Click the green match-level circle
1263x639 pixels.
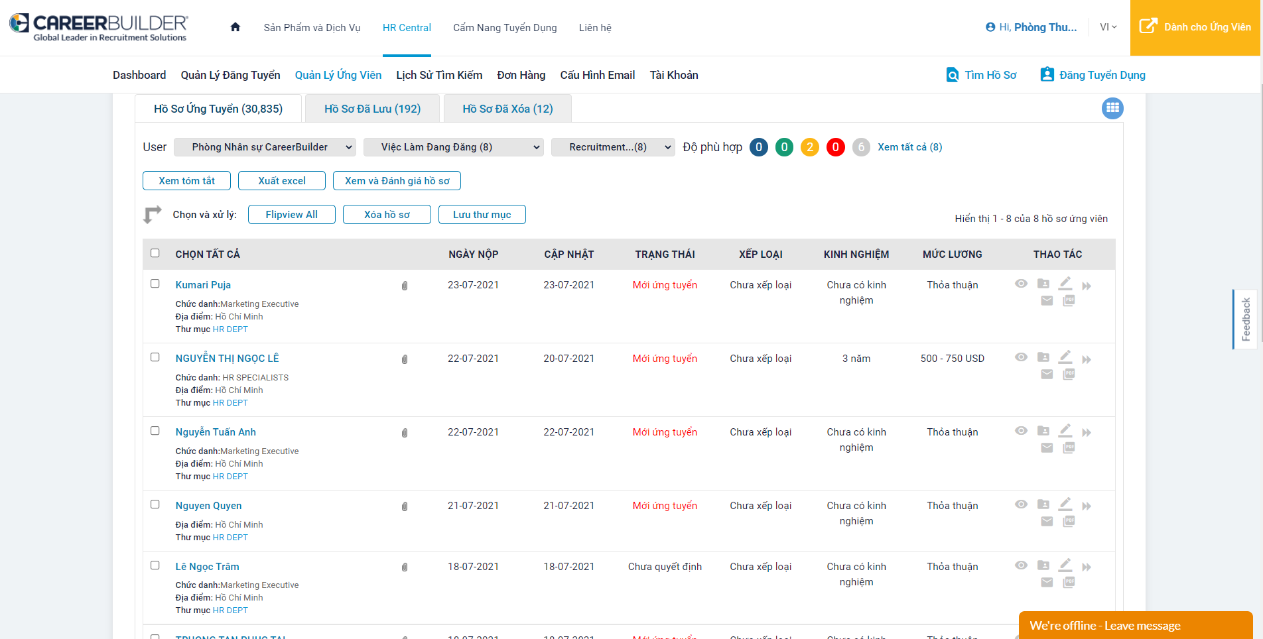785,147
